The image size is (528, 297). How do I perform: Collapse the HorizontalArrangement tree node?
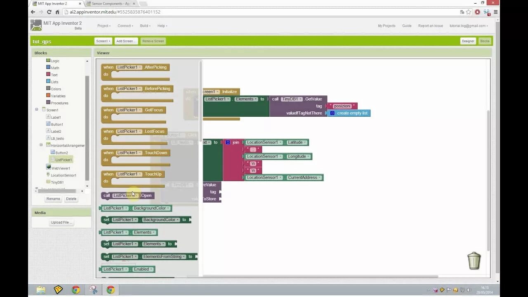pos(41,145)
